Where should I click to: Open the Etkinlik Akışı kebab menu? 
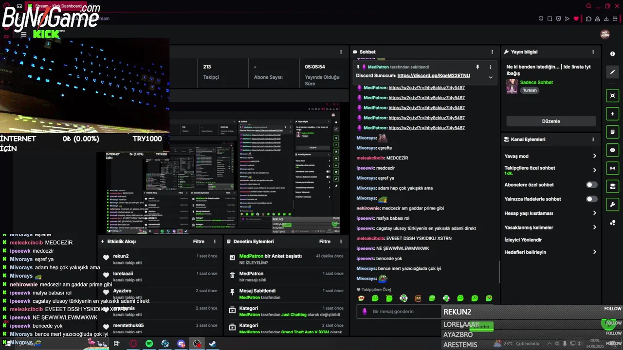215,242
